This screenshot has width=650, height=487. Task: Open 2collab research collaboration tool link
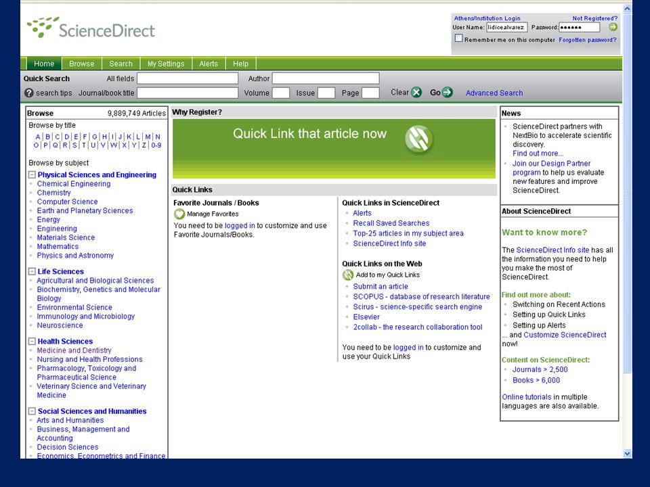(418, 327)
